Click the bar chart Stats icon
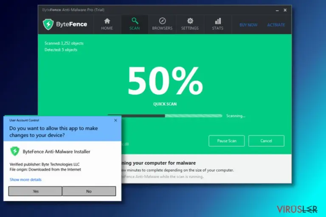Viewport: 326px width, 217px height. pyautogui.click(x=218, y=21)
